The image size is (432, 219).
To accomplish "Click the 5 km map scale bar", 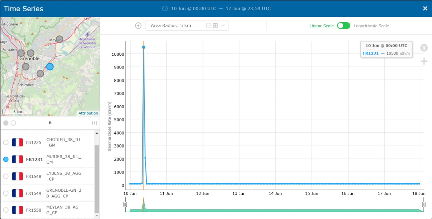I will (18, 111).
